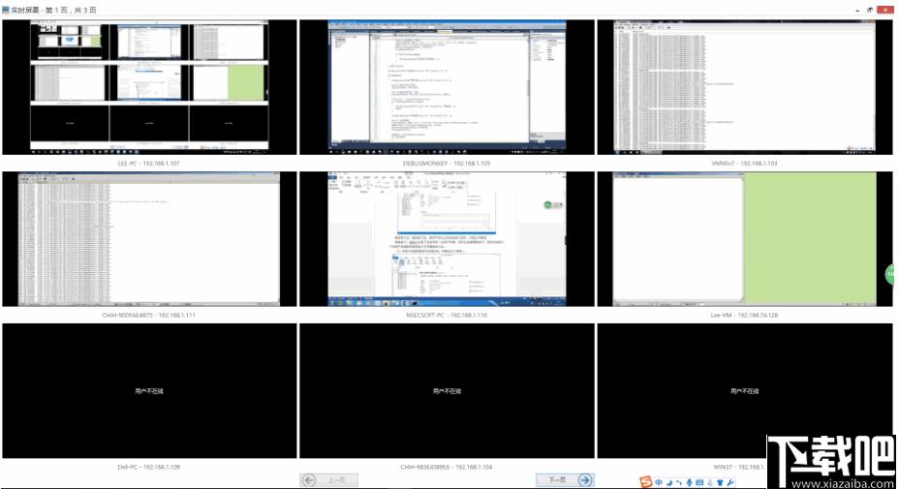Close the real-time screen window

pyautogui.click(x=885, y=10)
